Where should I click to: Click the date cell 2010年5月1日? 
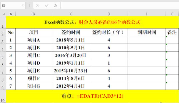(71, 48)
